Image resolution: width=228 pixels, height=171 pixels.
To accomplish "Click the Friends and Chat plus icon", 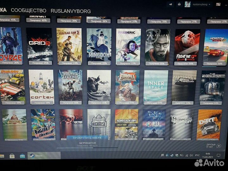I will pos(219,146).
